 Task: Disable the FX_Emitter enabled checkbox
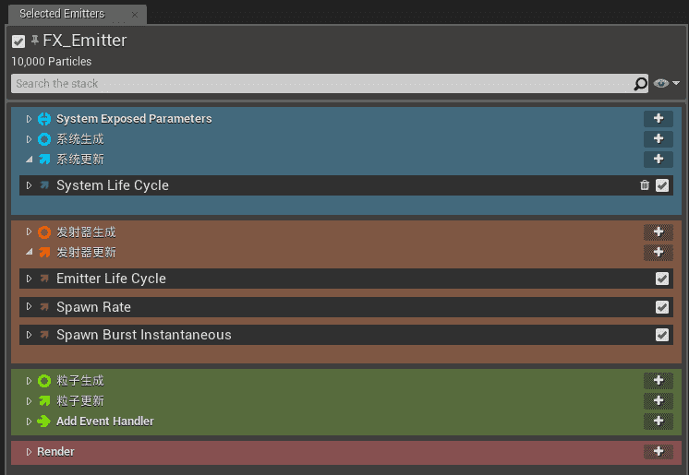tap(18, 42)
